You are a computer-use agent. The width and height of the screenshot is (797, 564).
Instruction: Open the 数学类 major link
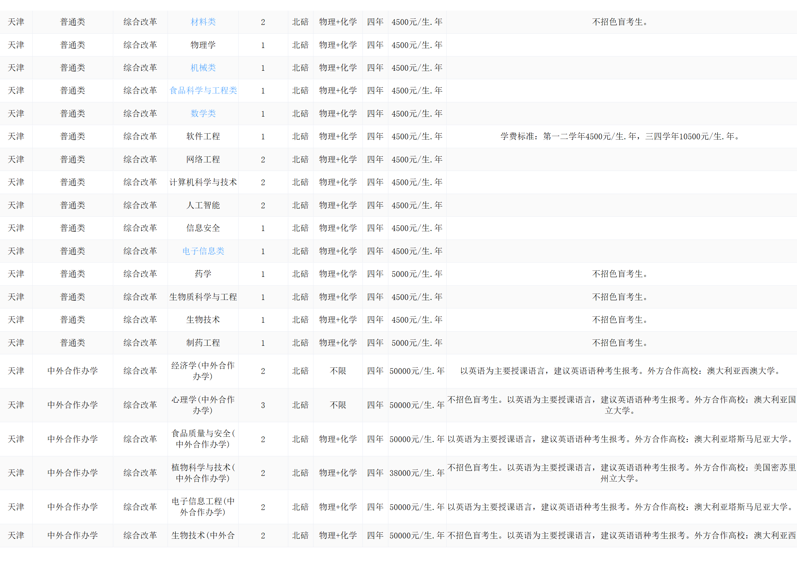(203, 114)
